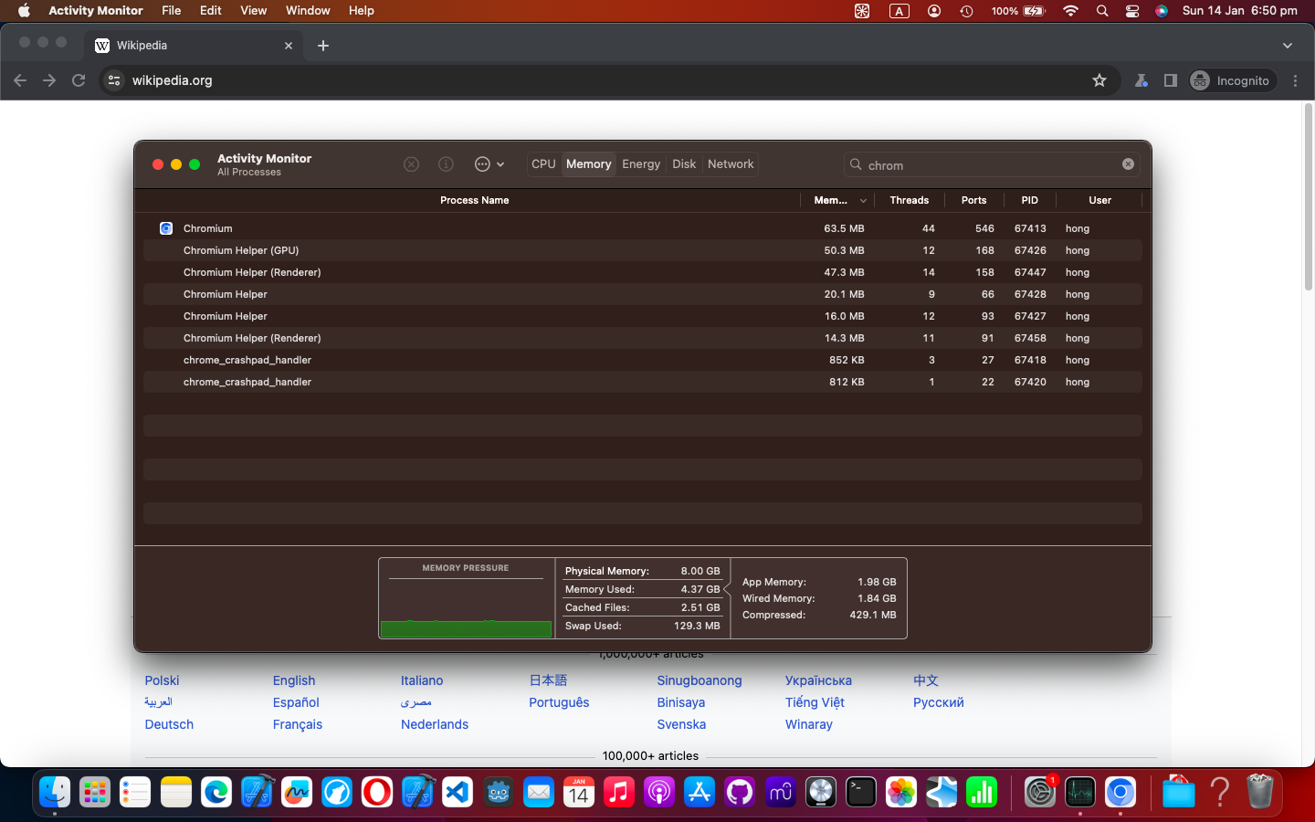The image size is (1315, 822).
Task: Click the Activity Monitor search field
Action: [992, 164]
